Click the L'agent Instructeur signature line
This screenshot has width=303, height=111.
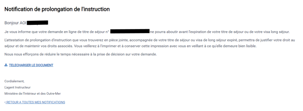point(17,87)
